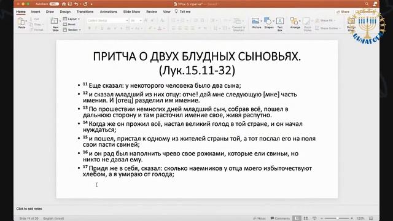
Task: Click the Slide 14 of 35 status indicator
Action: 29,219
